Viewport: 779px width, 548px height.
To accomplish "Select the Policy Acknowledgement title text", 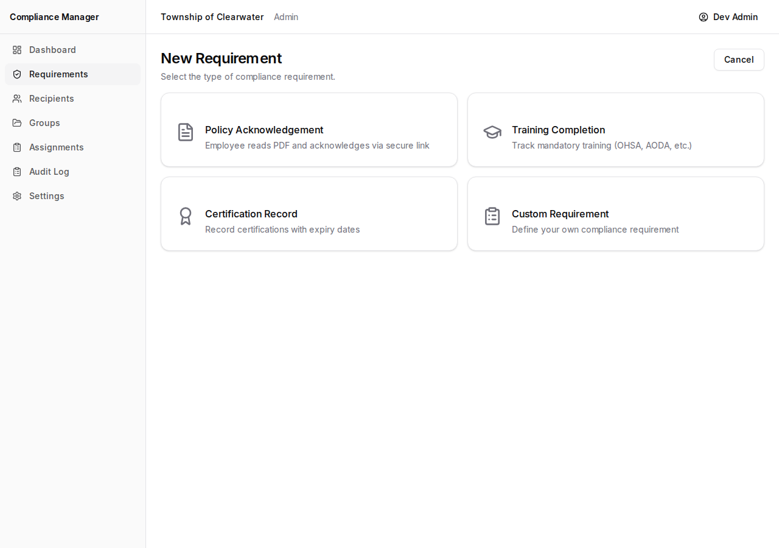I will (x=264, y=130).
